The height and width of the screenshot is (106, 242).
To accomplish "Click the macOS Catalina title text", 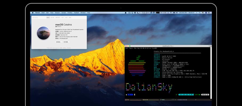I will [63, 25].
